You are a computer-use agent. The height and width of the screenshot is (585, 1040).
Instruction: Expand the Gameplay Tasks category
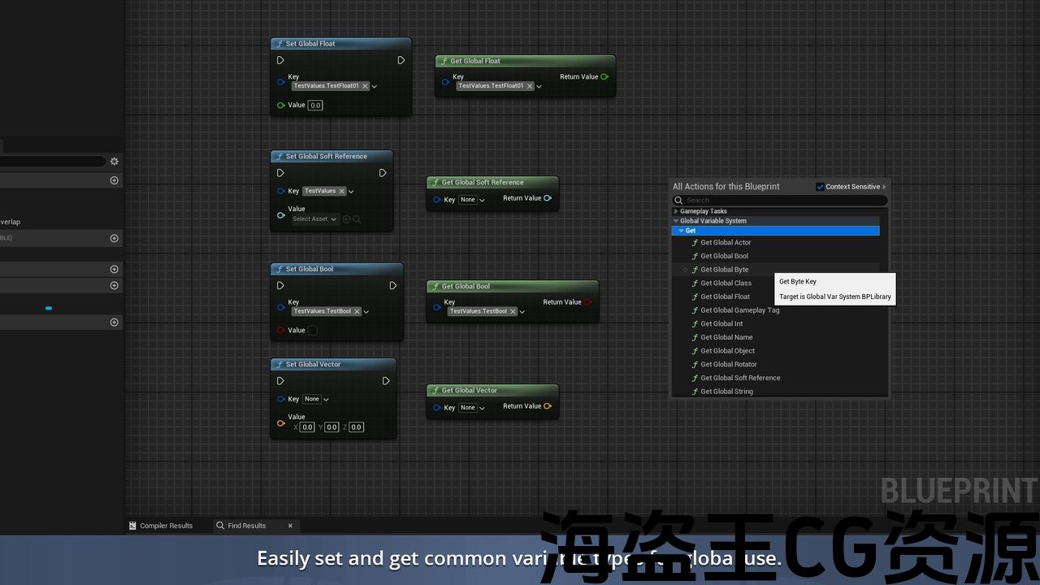click(x=676, y=211)
